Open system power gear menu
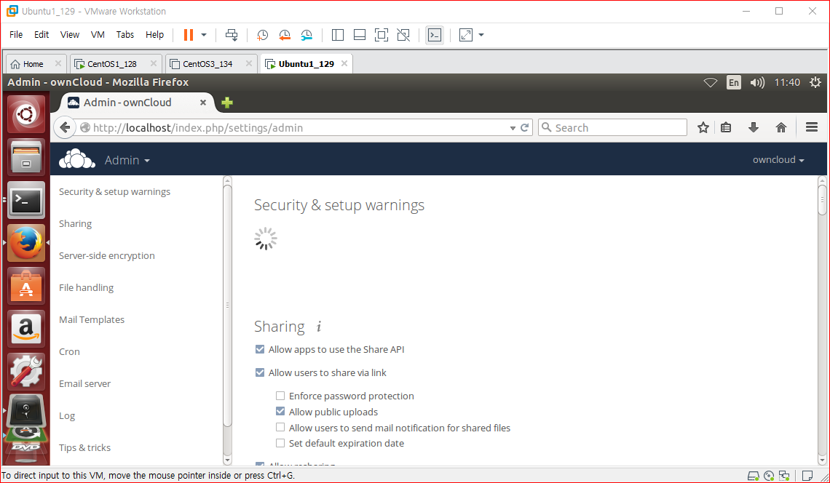This screenshot has width=830, height=483. coord(815,82)
